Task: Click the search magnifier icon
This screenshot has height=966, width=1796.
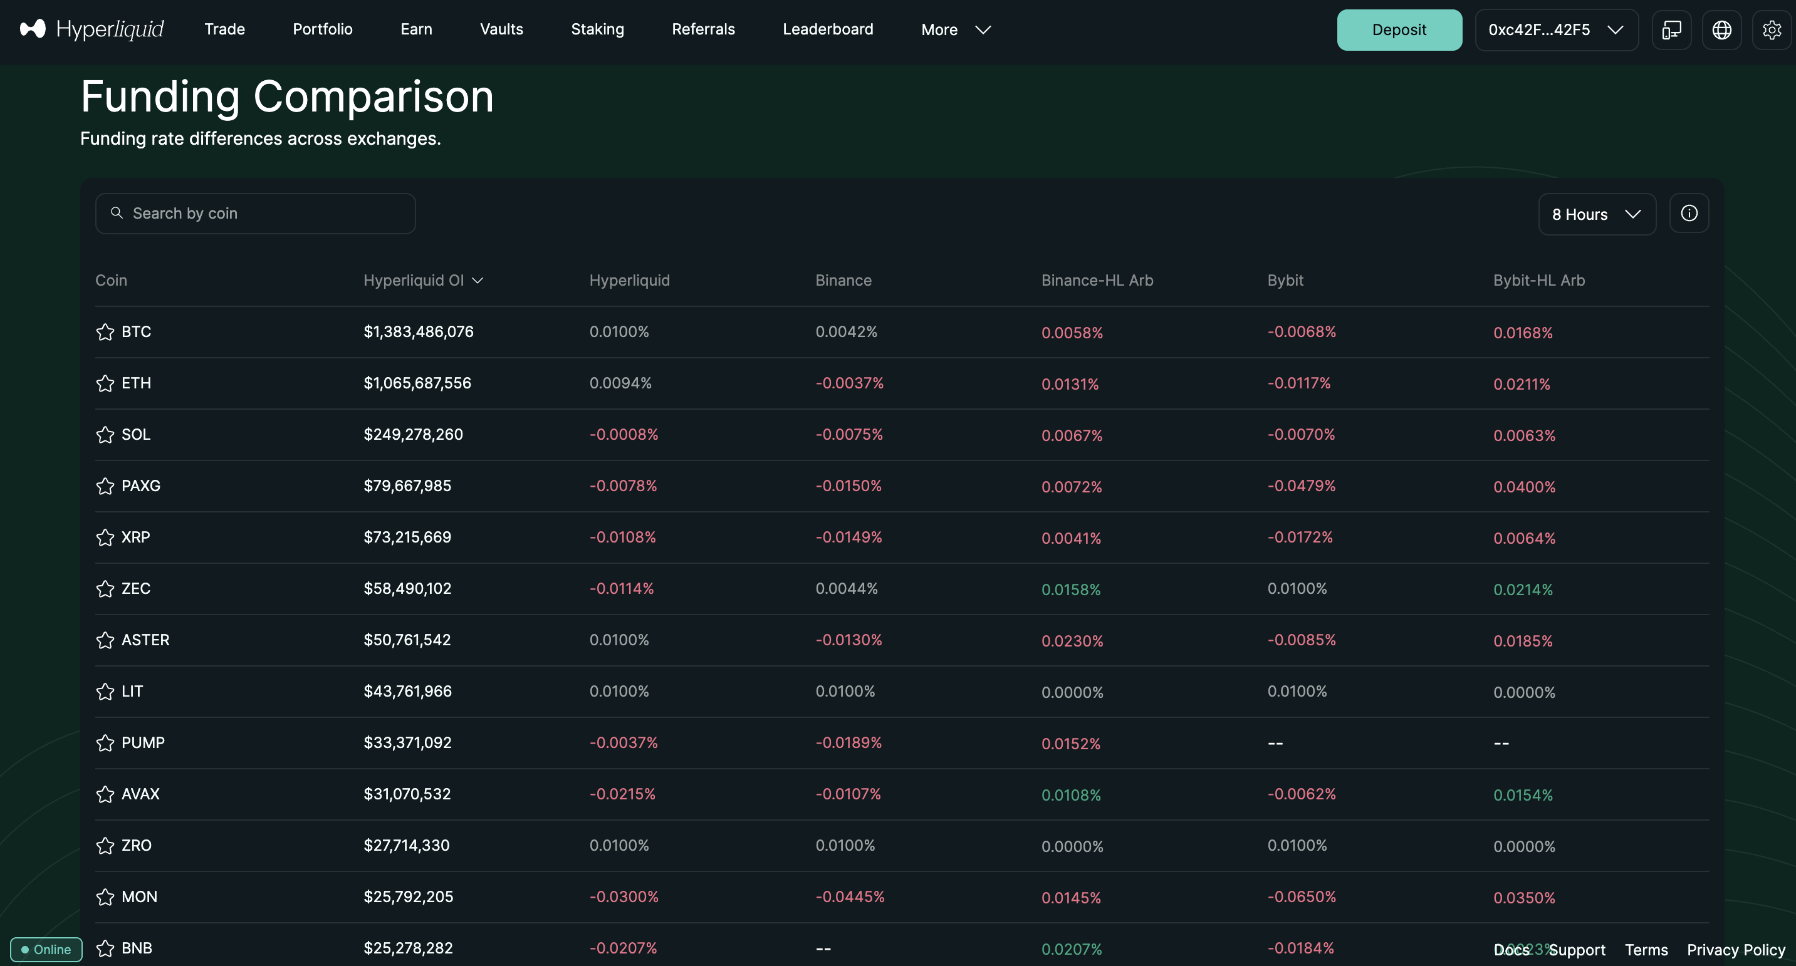Action: click(x=117, y=212)
